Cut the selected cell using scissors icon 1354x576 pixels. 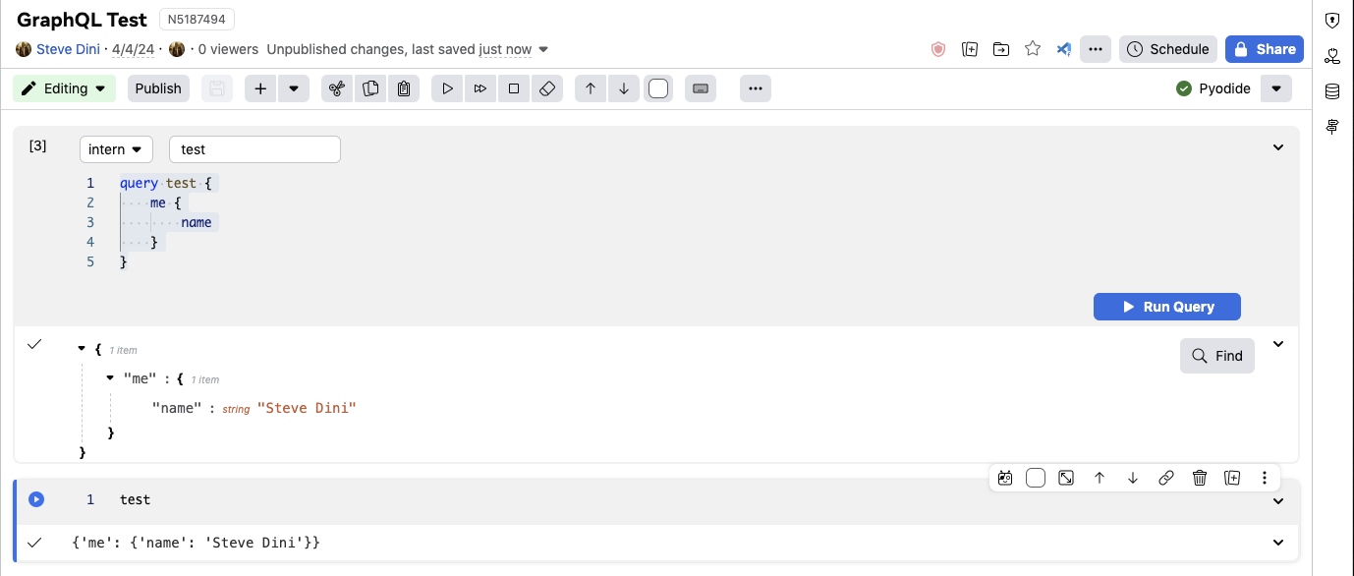point(337,87)
